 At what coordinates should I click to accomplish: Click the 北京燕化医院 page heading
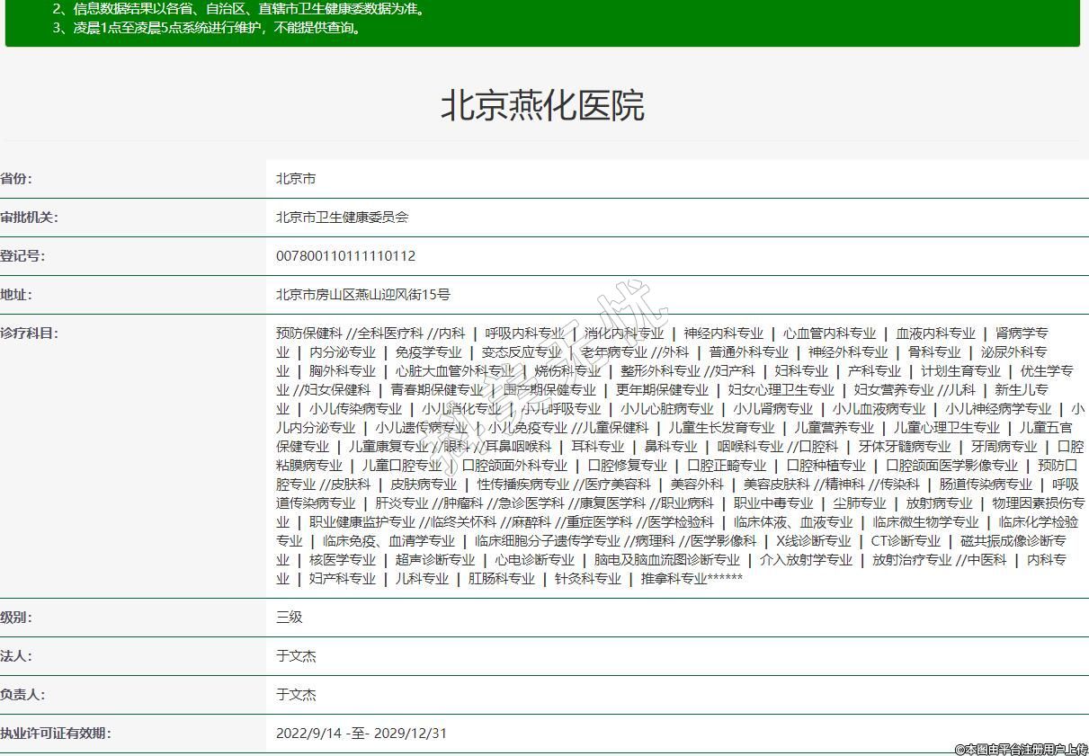[542, 106]
